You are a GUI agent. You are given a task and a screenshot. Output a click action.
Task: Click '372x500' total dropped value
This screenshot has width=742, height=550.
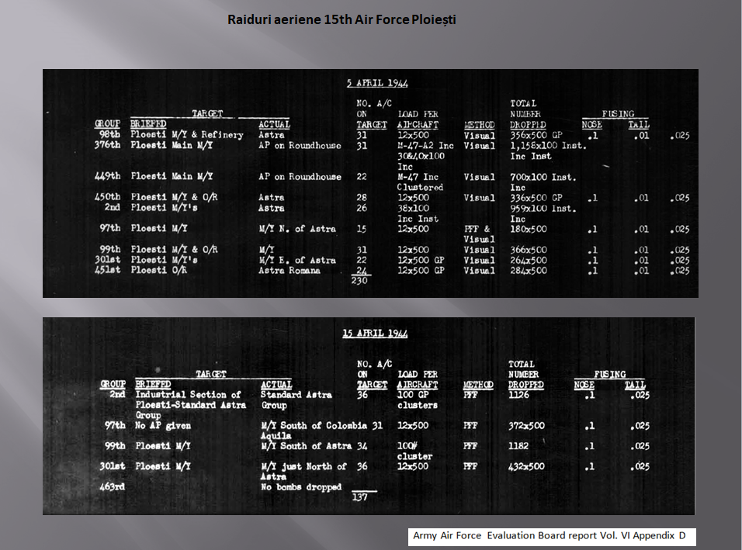pyautogui.click(x=526, y=425)
